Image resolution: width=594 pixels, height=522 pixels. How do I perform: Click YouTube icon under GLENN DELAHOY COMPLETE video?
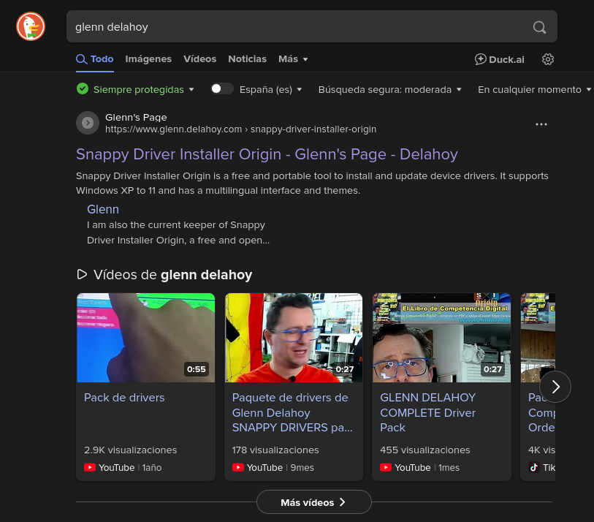pyautogui.click(x=386, y=467)
